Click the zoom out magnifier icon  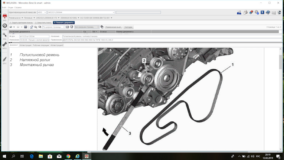pyautogui.click(x=35, y=27)
